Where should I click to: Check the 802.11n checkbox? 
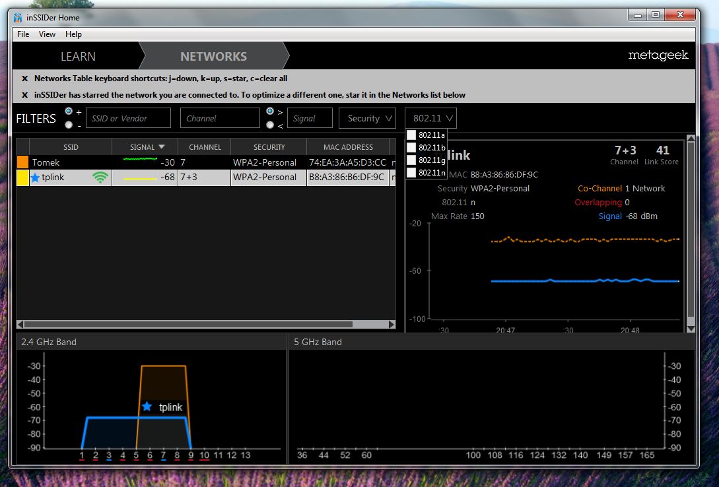(x=411, y=173)
